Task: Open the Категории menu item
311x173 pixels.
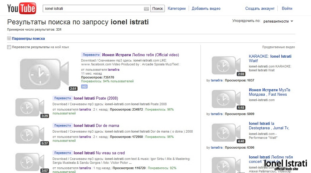Action: pyautogui.click(x=176, y=9)
